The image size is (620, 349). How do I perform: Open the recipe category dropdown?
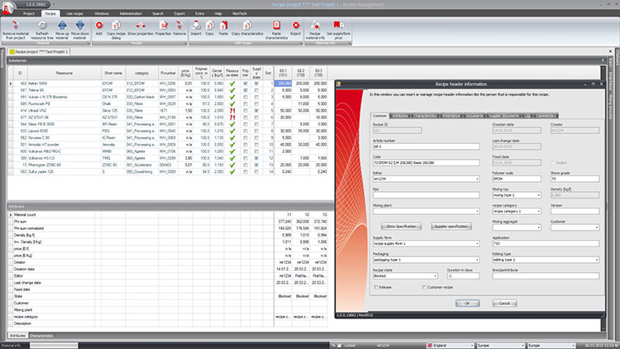(538, 211)
